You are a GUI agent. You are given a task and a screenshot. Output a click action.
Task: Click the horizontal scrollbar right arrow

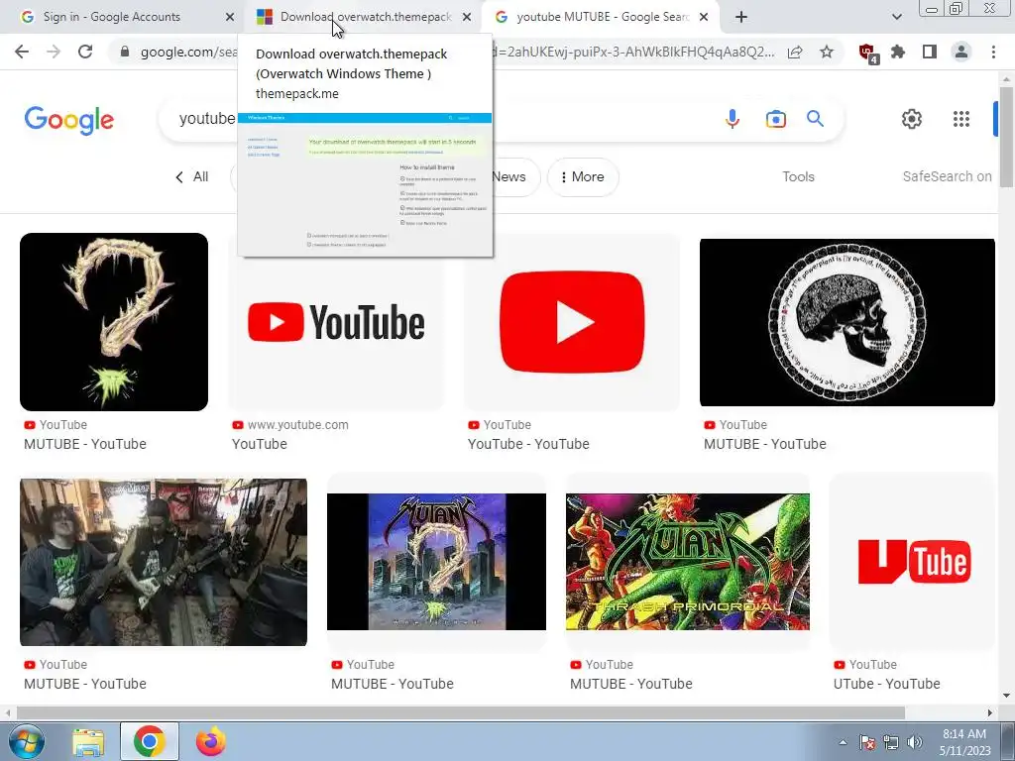(990, 713)
